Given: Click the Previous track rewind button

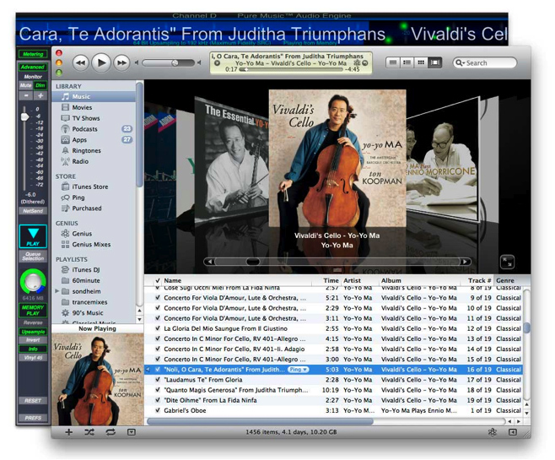Looking at the screenshot, I should (81, 63).
